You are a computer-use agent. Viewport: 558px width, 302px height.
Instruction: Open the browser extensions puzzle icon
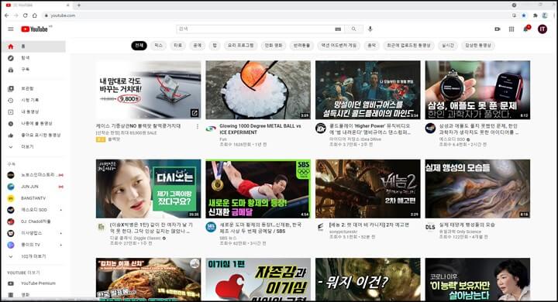pos(535,15)
